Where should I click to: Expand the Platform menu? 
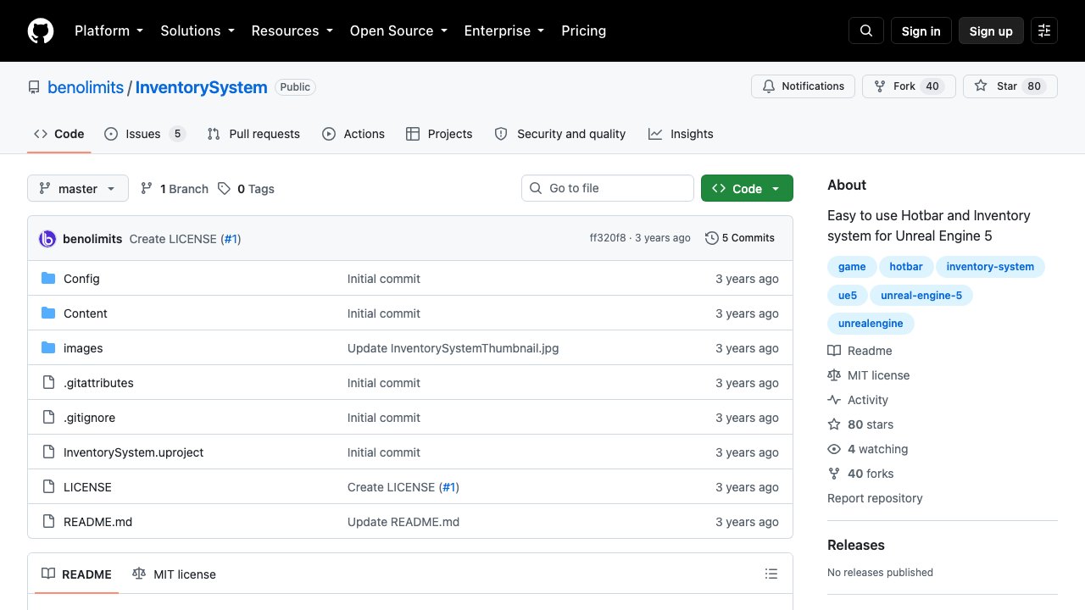pos(109,30)
